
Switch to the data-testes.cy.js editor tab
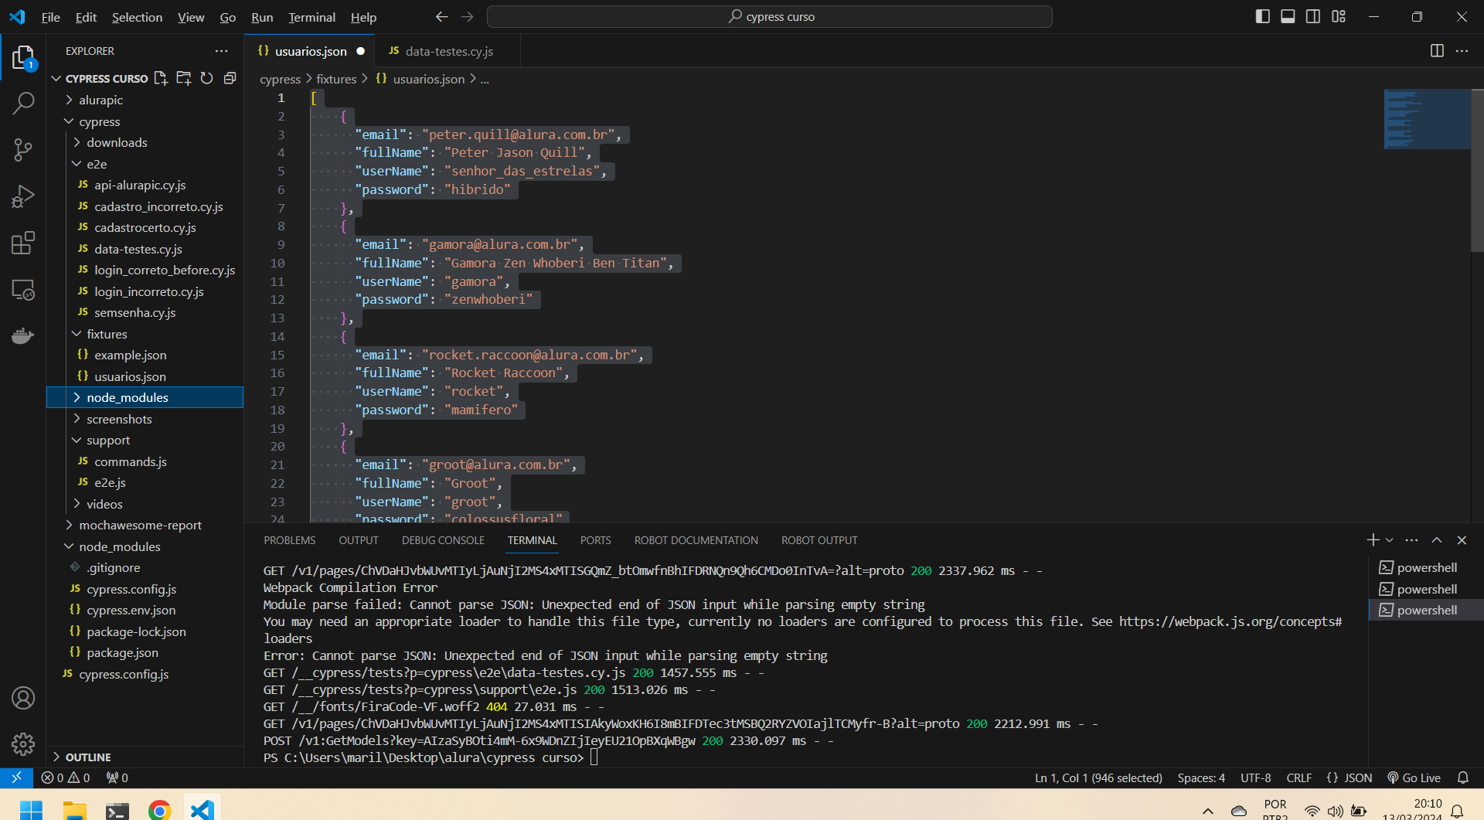[x=448, y=51]
